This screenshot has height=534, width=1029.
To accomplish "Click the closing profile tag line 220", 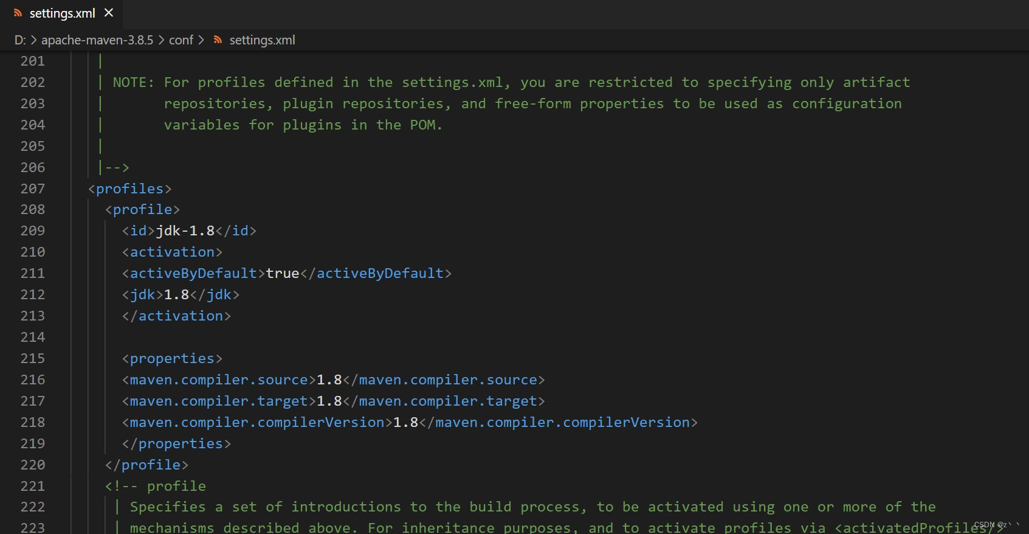I will point(147,465).
